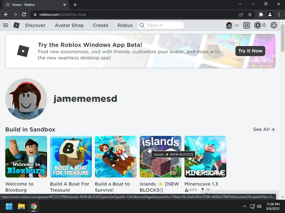
Task: Open Build a Boat to Survive! title
Action: click(112, 187)
